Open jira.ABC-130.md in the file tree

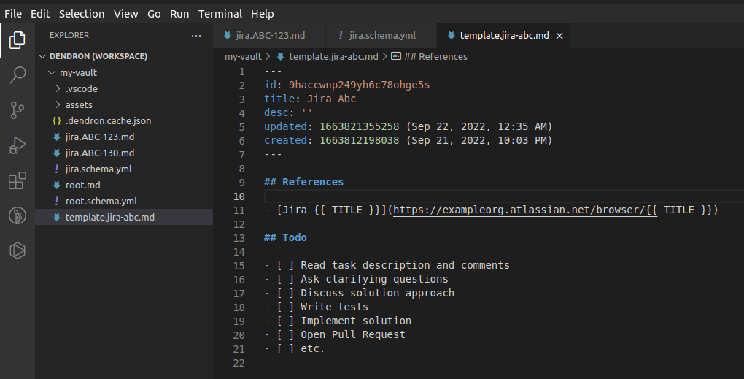(x=100, y=153)
